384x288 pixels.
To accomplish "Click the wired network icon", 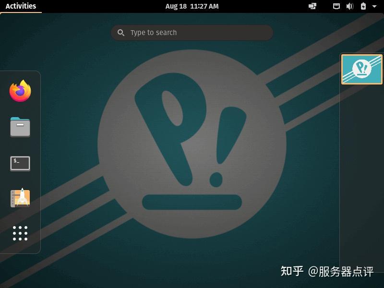I will [x=336, y=6].
